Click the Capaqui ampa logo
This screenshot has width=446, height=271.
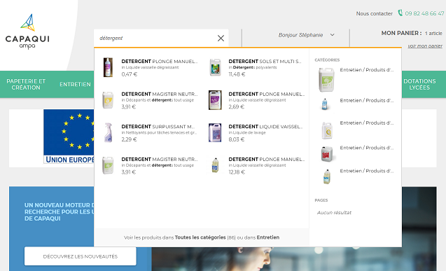(27, 32)
